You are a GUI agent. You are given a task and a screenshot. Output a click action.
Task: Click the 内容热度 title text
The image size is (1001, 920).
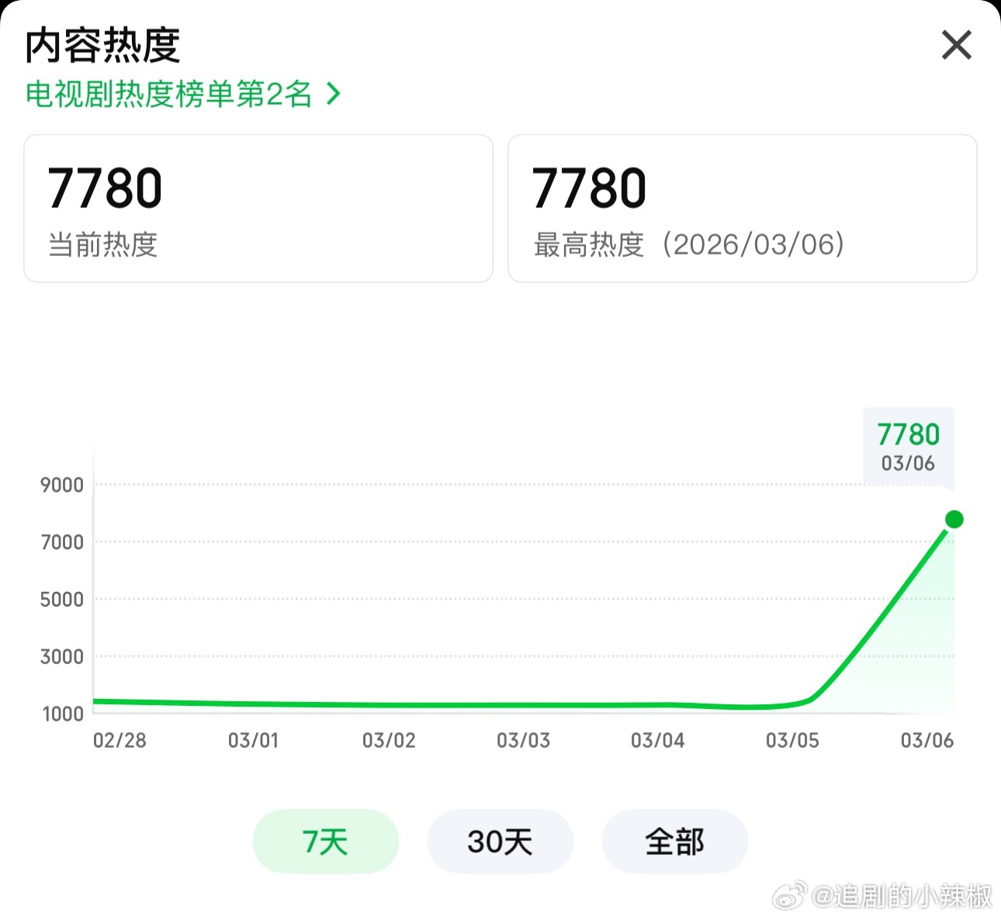102,45
